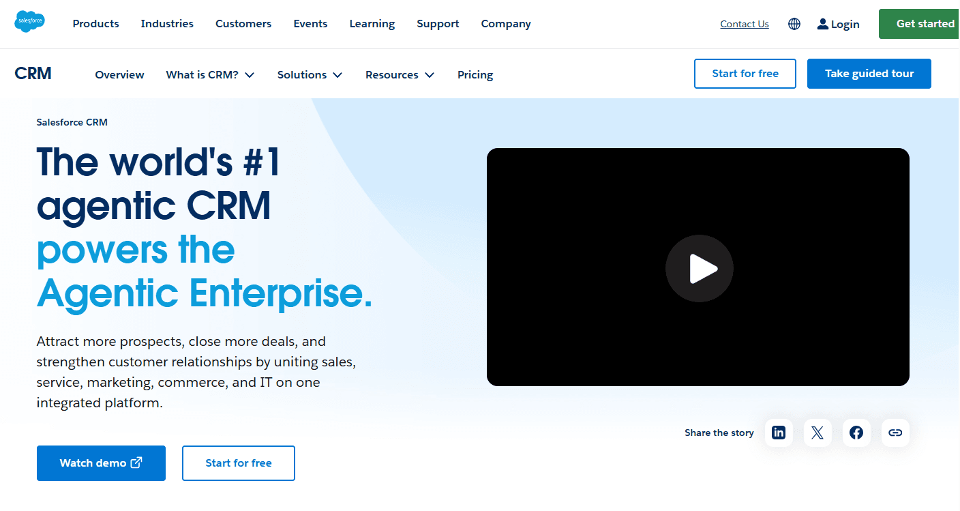Share story on Facebook

pyautogui.click(x=856, y=433)
